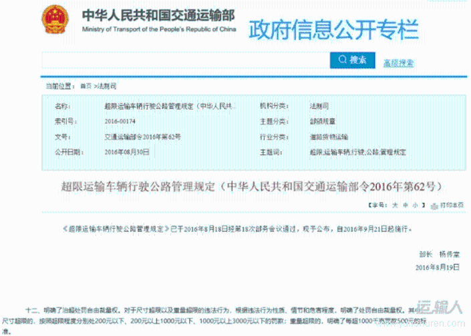This screenshot has height=336, width=471.
Task: Set font size to 小
Action: click(x=415, y=205)
